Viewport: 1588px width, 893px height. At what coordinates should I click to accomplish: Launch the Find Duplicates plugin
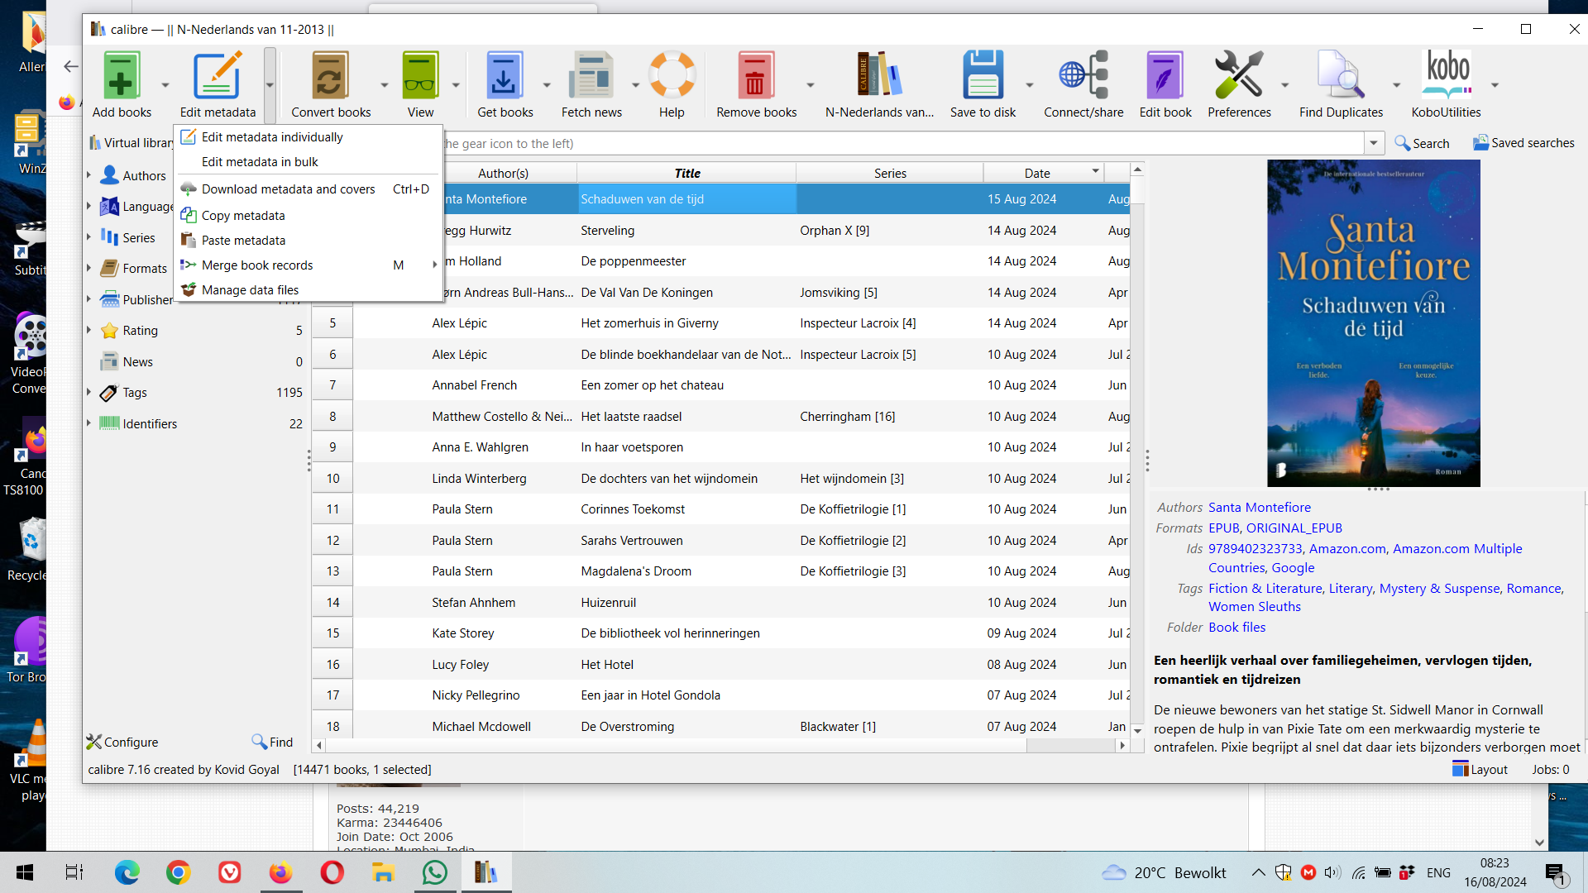click(x=1340, y=76)
